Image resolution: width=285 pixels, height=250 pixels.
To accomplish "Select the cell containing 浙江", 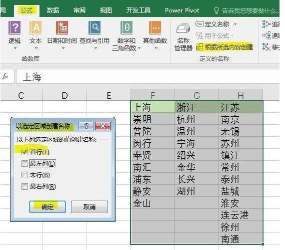I will 196,107.
